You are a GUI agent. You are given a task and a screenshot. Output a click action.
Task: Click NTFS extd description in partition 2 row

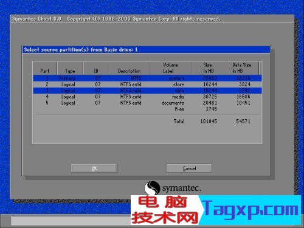coord(131,85)
